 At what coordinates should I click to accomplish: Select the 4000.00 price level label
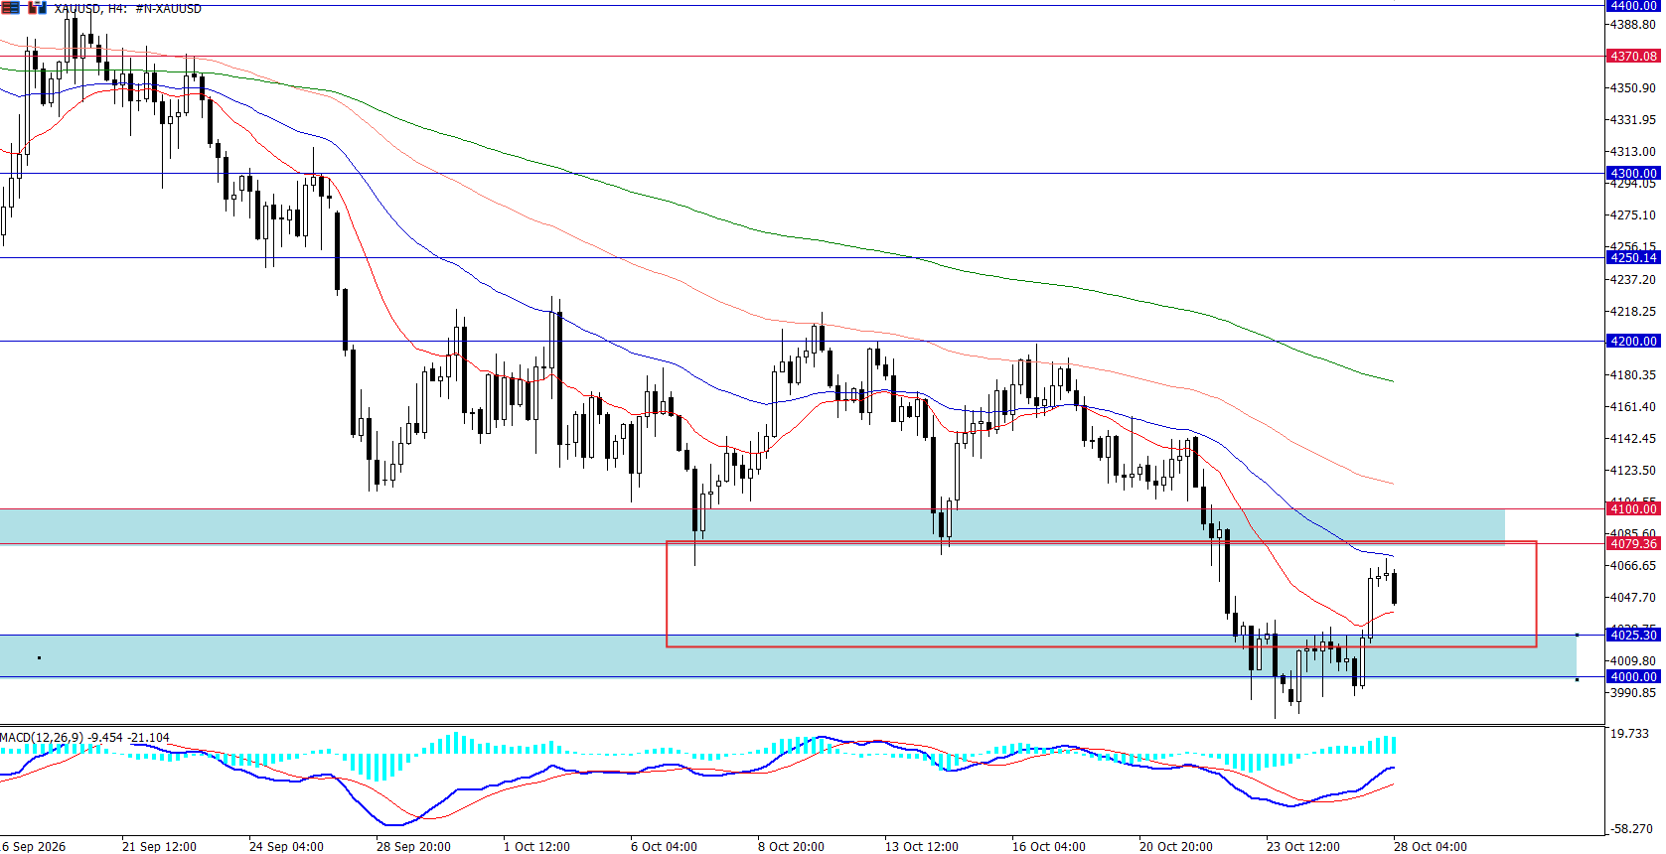pyautogui.click(x=1633, y=676)
